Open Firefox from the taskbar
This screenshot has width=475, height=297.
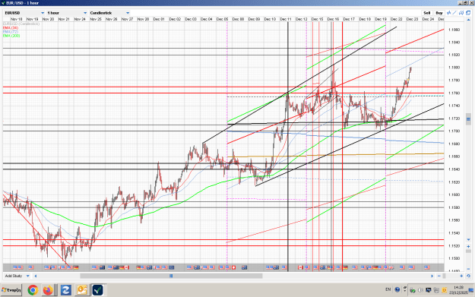pos(48,290)
